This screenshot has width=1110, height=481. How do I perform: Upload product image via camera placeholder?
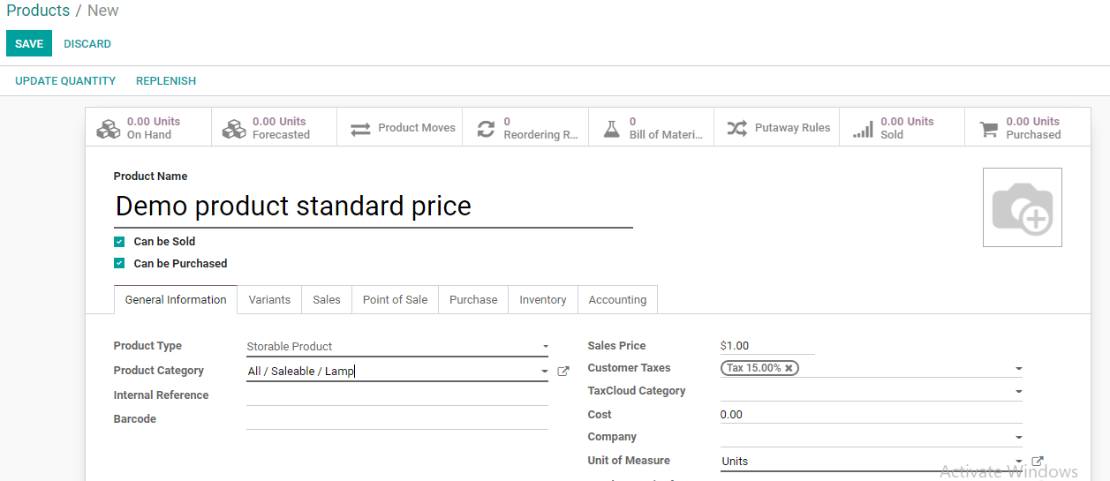tap(1022, 207)
